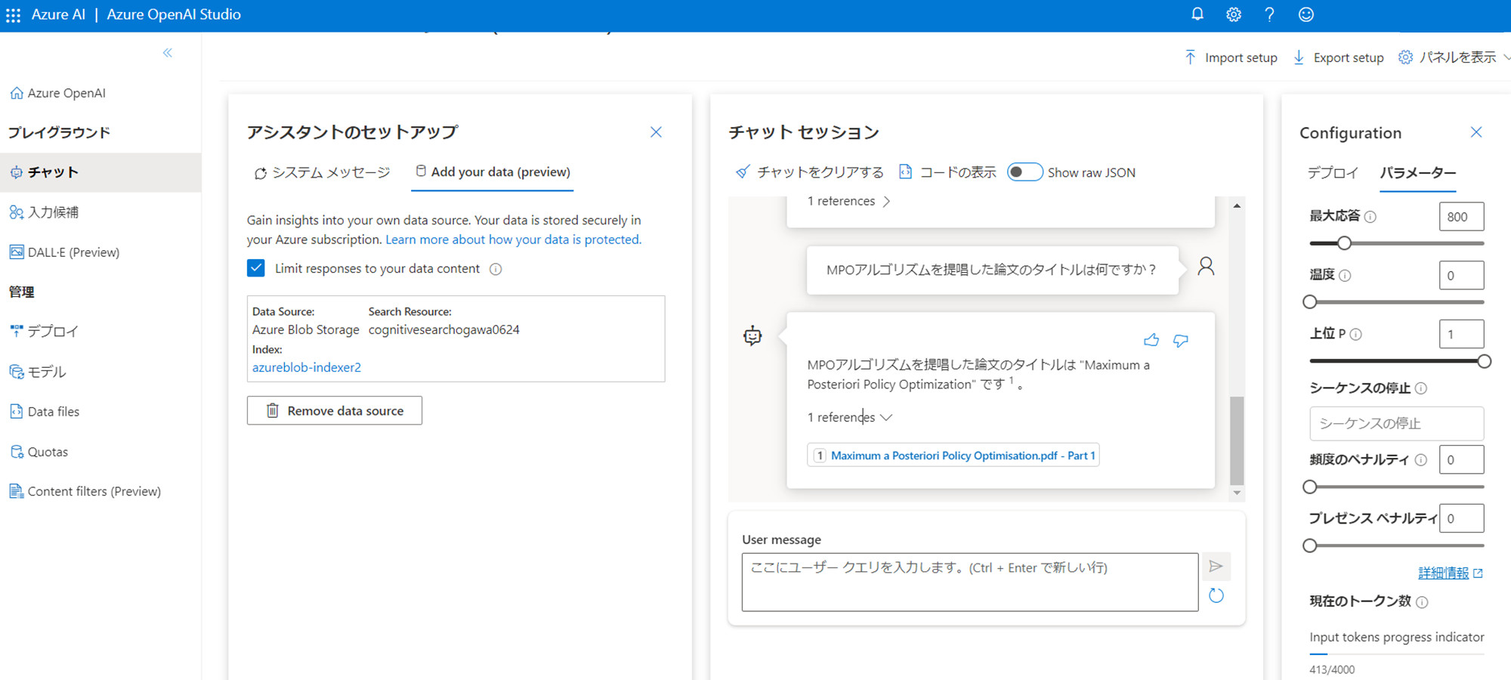This screenshot has width=1511, height=680.
Task: Open Learn more about data protection link
Action: tap(513, 240)
